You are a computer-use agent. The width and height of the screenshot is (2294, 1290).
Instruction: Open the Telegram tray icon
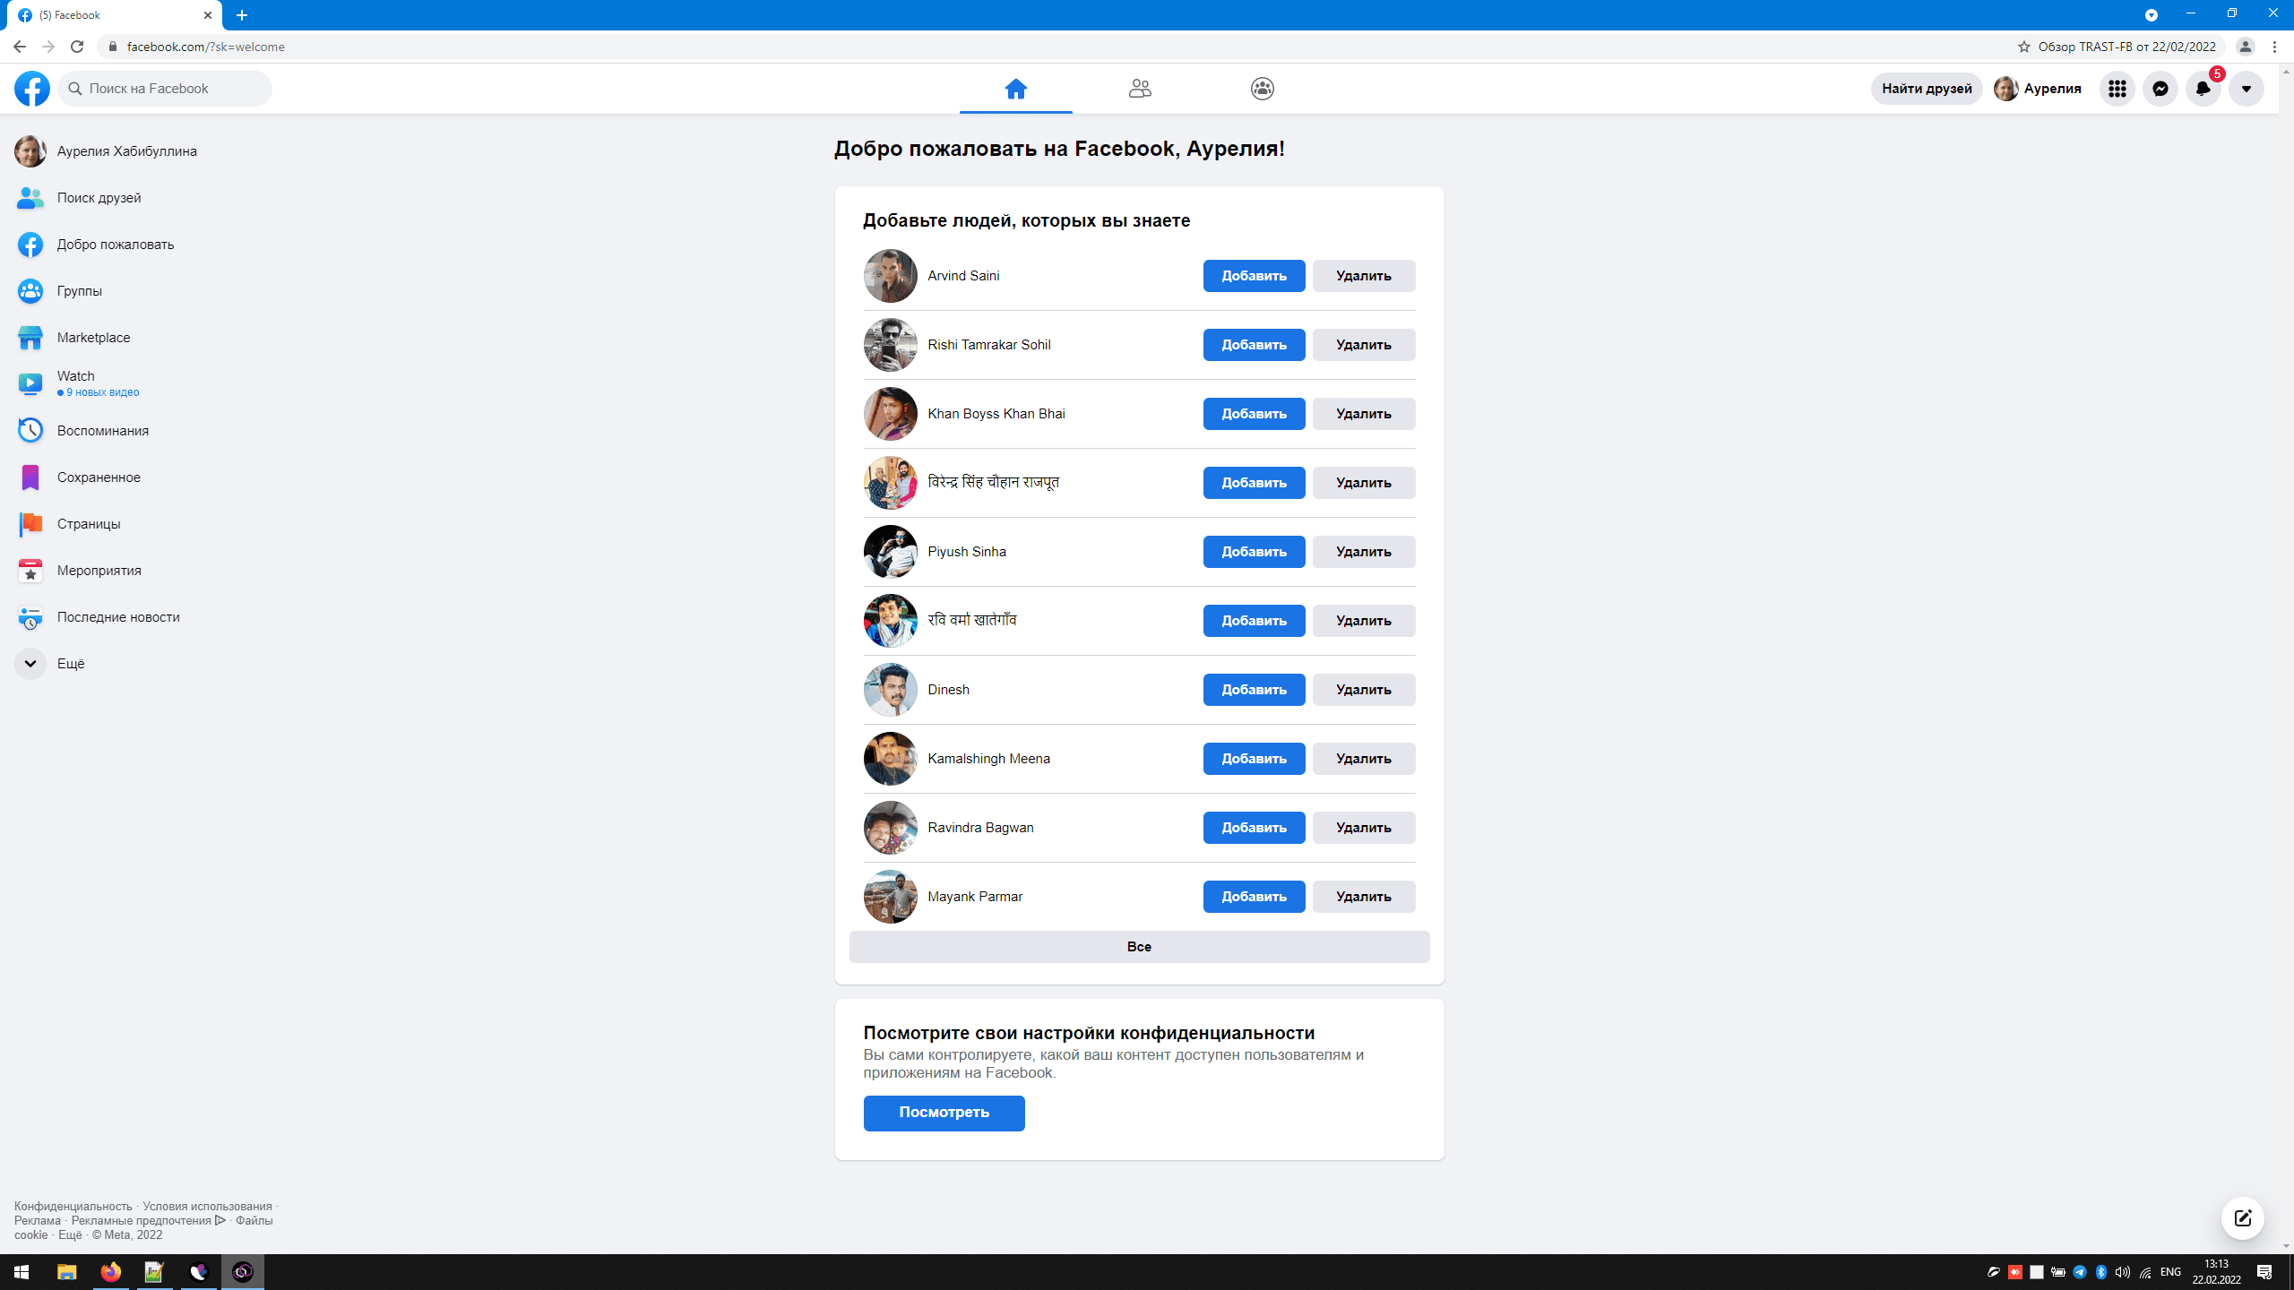2080,1272
